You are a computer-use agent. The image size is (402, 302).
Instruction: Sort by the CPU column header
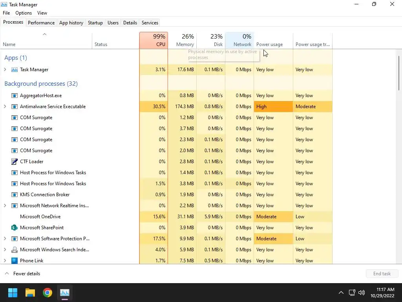154,41
